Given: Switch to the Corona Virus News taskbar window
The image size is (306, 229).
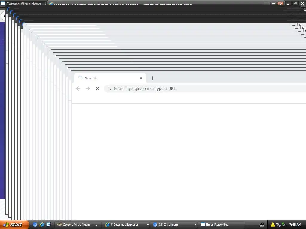Looking at the screenshot, I should (x=78, y=225).
